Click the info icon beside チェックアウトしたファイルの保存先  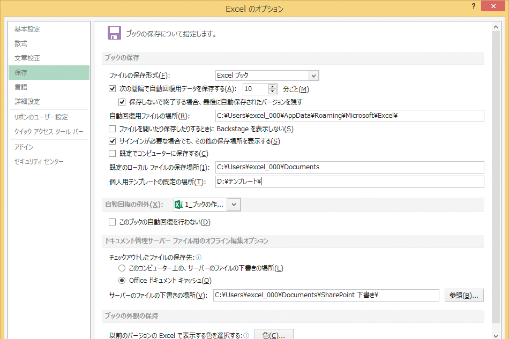click(199, 257)
